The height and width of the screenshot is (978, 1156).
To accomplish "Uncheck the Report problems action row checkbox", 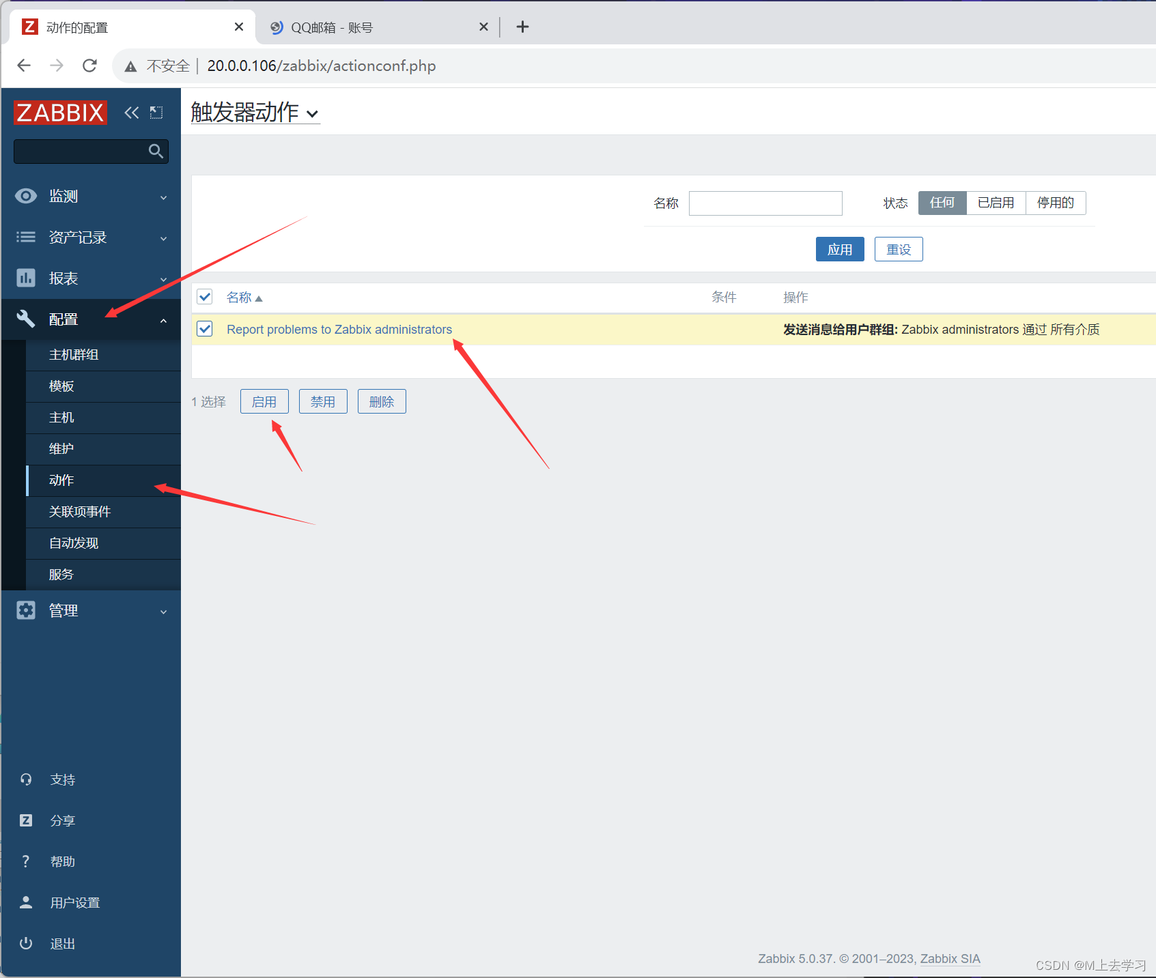I will [x=205, y=329].
